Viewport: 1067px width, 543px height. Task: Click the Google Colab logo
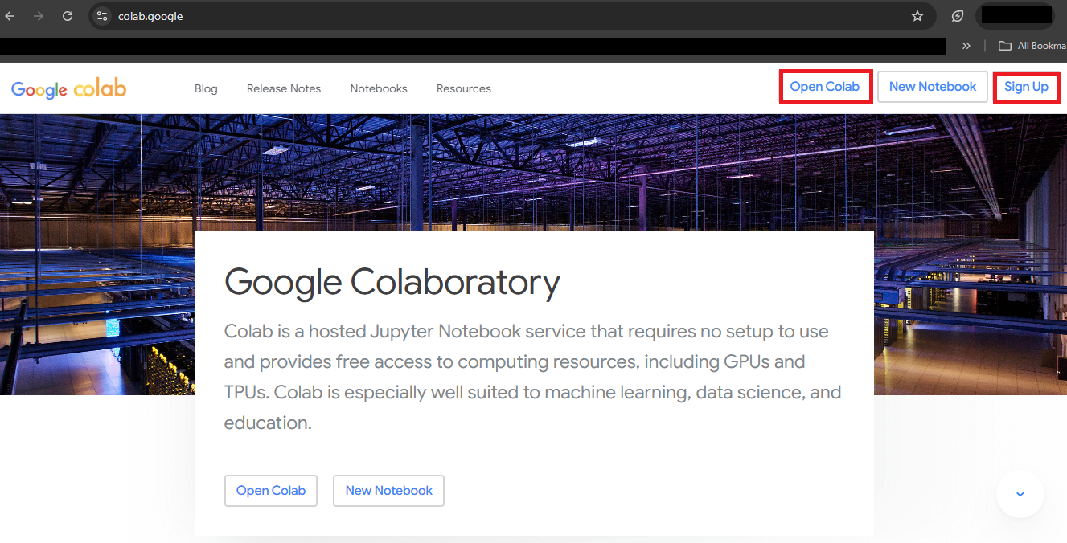tap(69, 88)
